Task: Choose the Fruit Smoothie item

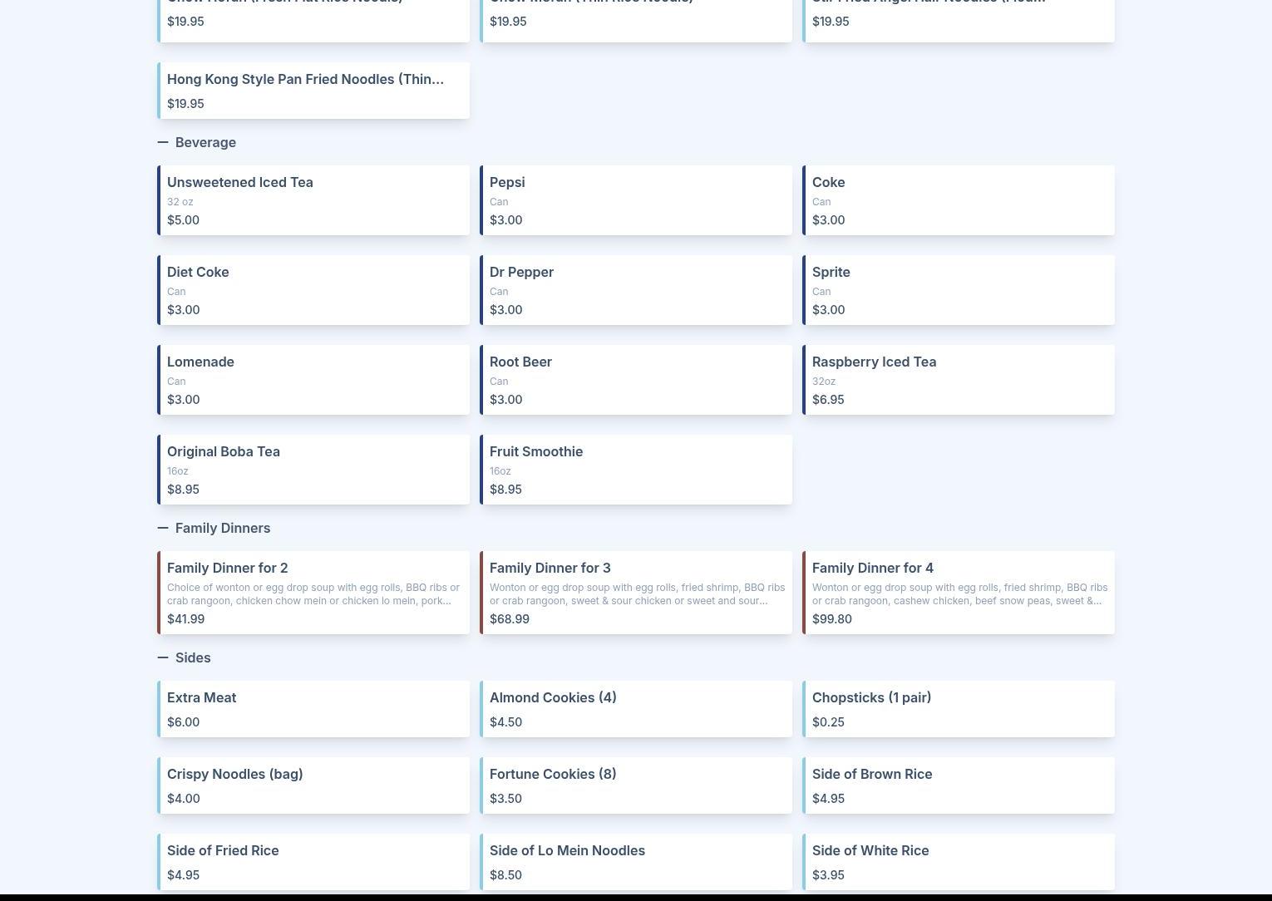Action: [x=636, y=470]
